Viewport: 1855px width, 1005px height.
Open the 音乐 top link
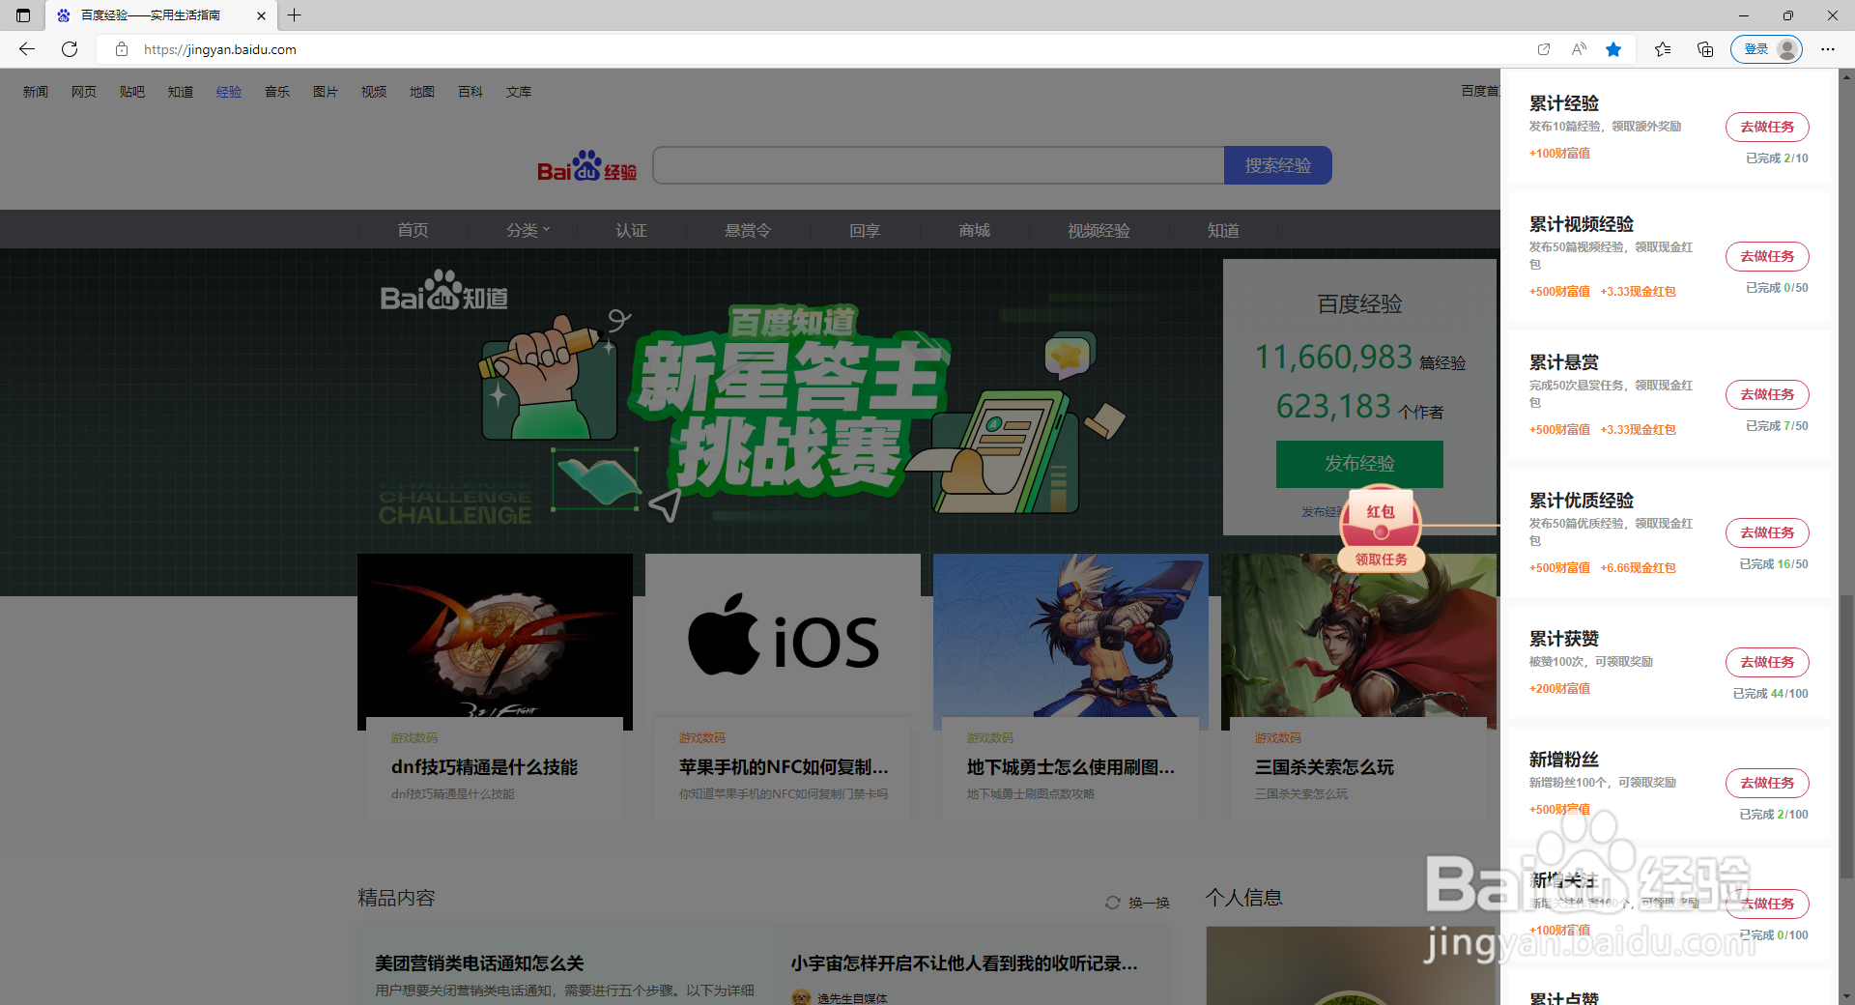click(x=277, y=92)
